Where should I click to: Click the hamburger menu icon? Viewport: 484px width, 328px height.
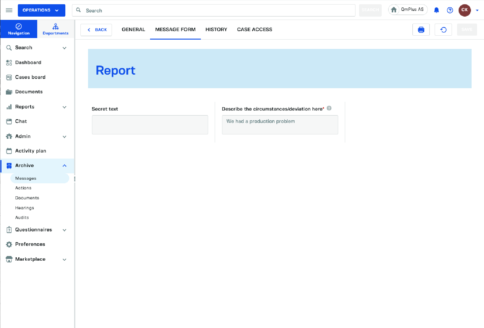click(9, 10)
